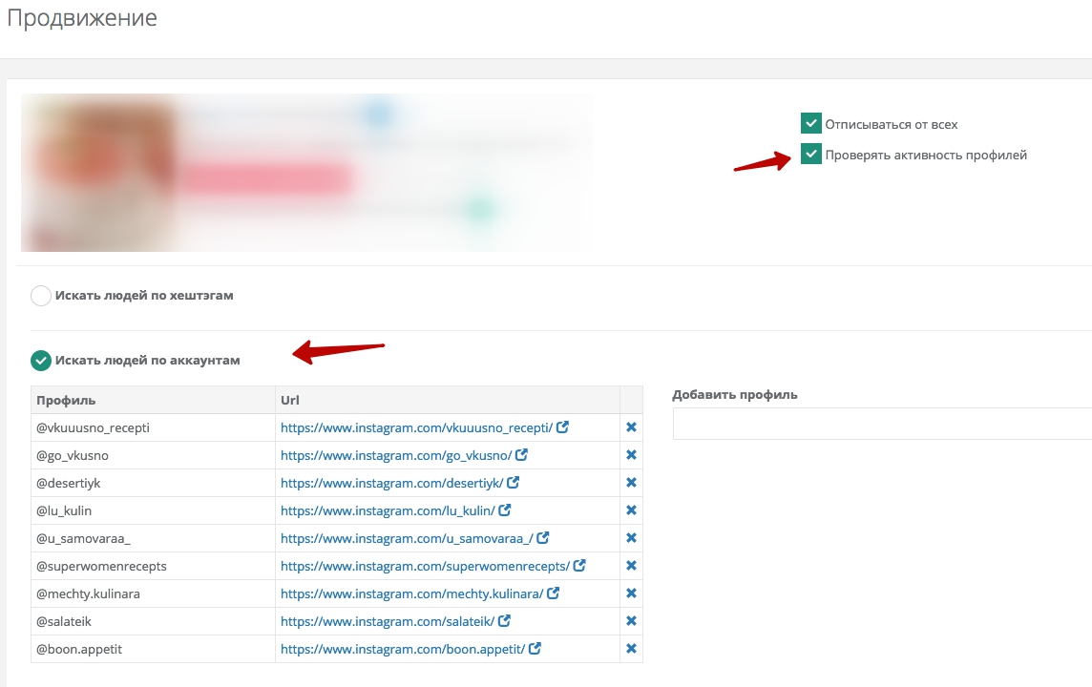Remove the @salateik profile row

pyautogui.click(x=631, y=621)
